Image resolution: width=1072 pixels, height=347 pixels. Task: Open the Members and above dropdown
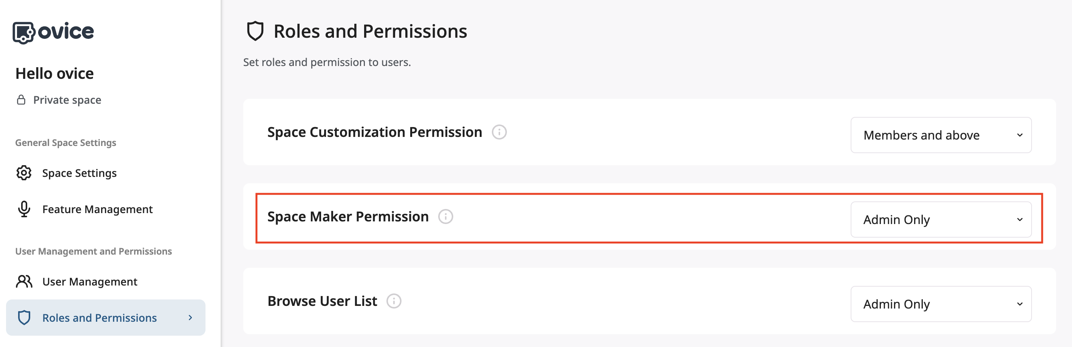pos(941,135)
